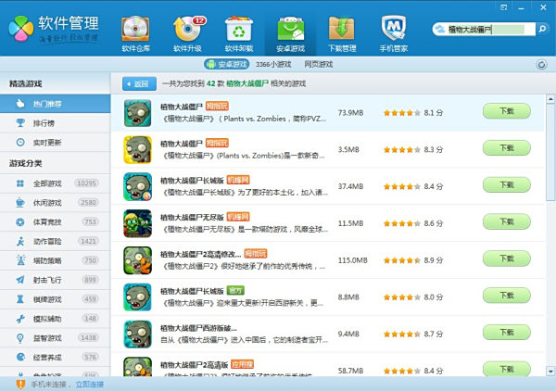Open thumbnail of 植物大战僵尸西游版

[x=137, y=334]
